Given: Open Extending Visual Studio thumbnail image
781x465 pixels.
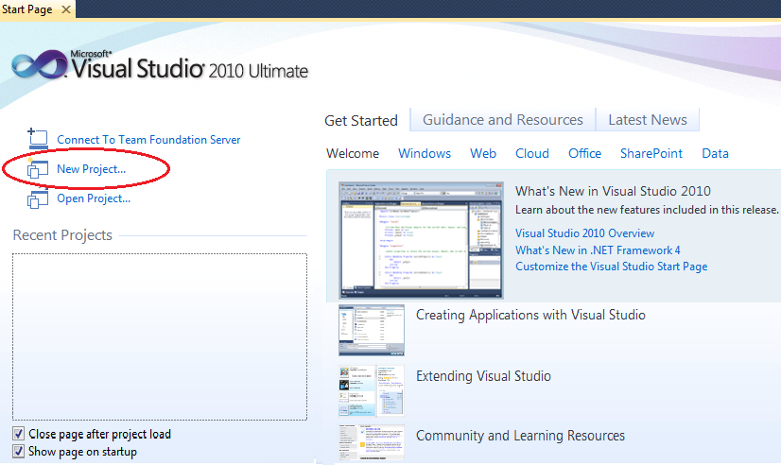Looking at the screenshot, I should (x=372, y=391).
